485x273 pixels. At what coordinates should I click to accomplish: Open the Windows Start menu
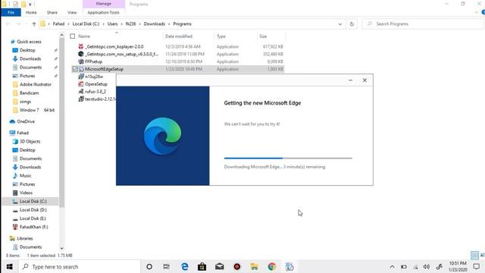coord(9,266)
